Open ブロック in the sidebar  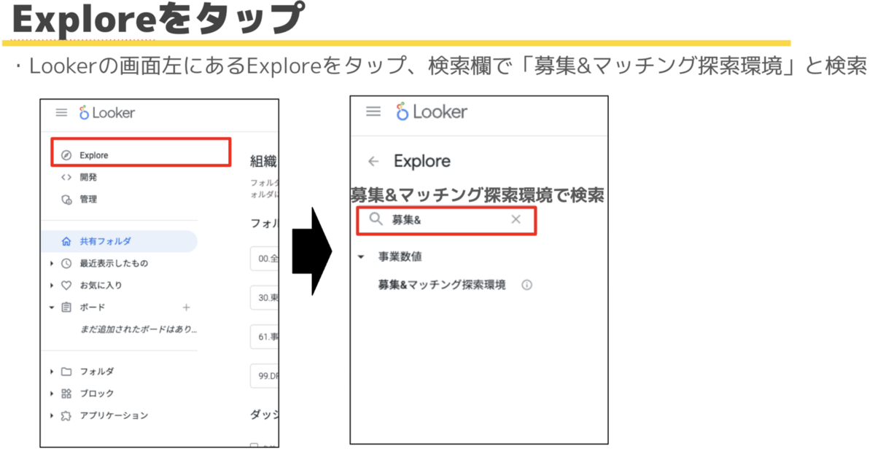click(x=96, y=393)
